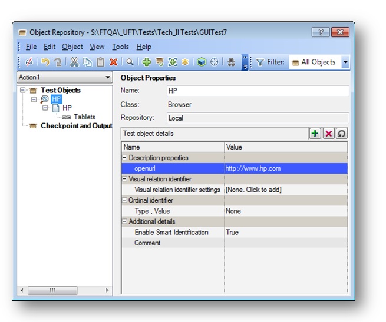
Task: Collapse the Test Objects tree node
Action: [x=23, y=91]
